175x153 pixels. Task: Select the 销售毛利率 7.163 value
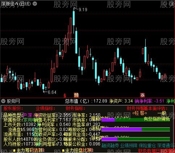point(65,120)
